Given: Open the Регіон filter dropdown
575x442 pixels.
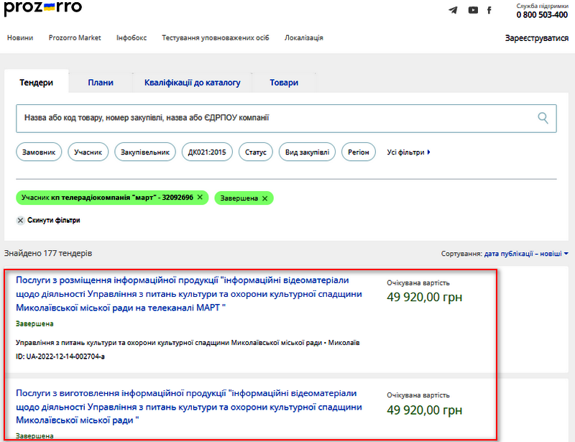Looking at the screenshot, I should coord(358,152).
